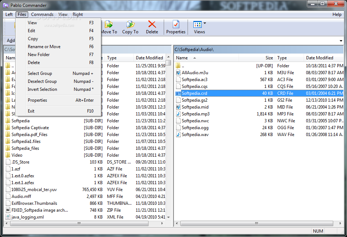The height and width of the screenshot is (237, 347).
Task: Click the java_logging.xml file icon
Action: click(x=8, y=217)
